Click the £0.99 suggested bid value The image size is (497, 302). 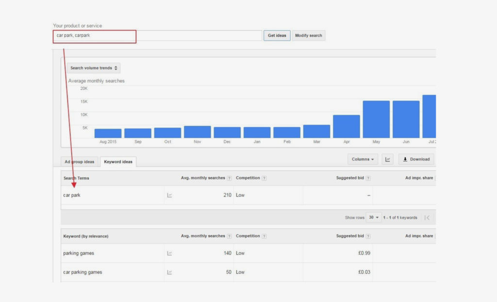(x=364, y=253)
